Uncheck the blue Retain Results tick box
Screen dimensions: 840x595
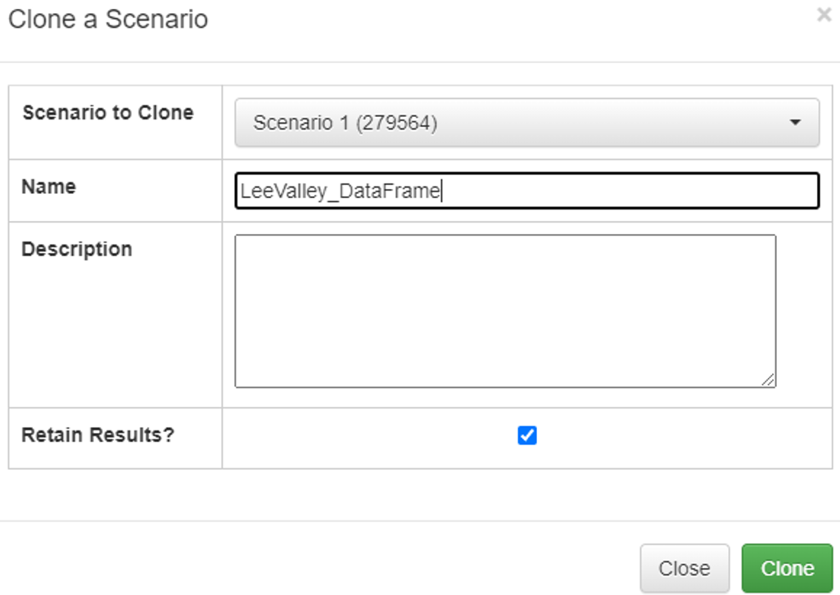tap(527, 435)
